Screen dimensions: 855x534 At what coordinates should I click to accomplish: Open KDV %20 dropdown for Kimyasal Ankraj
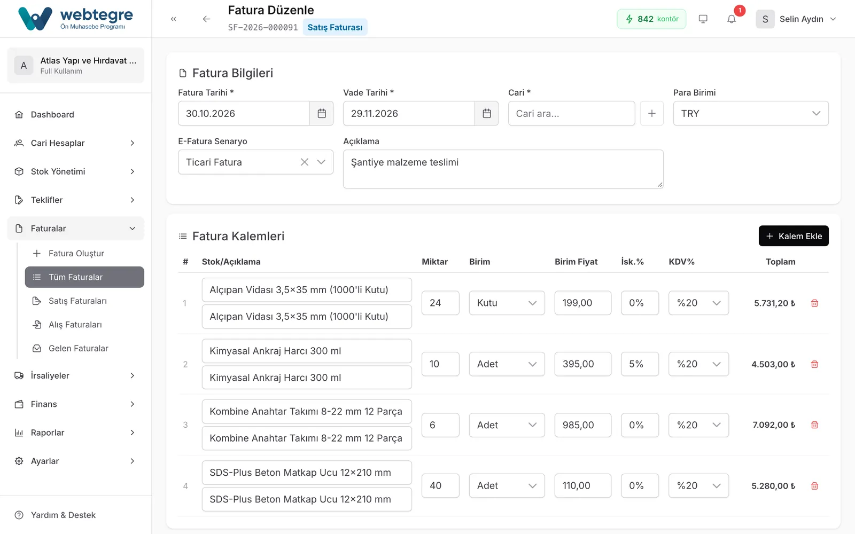[x=698, y=364]
